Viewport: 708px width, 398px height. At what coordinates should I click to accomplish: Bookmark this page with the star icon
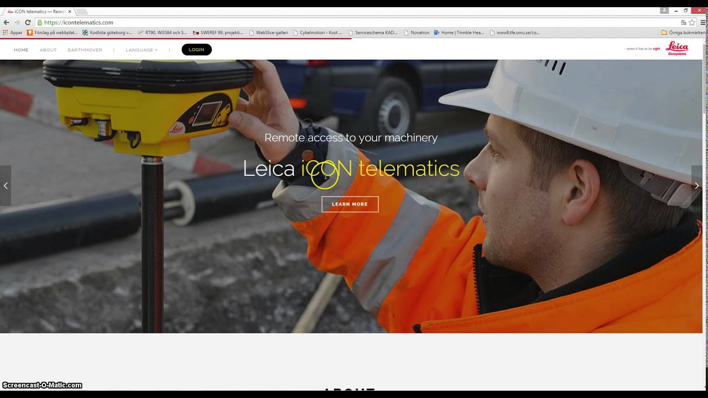coord(692,23)
